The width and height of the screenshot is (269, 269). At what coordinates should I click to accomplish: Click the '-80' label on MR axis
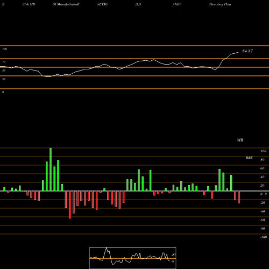click(x=263, y=229)
